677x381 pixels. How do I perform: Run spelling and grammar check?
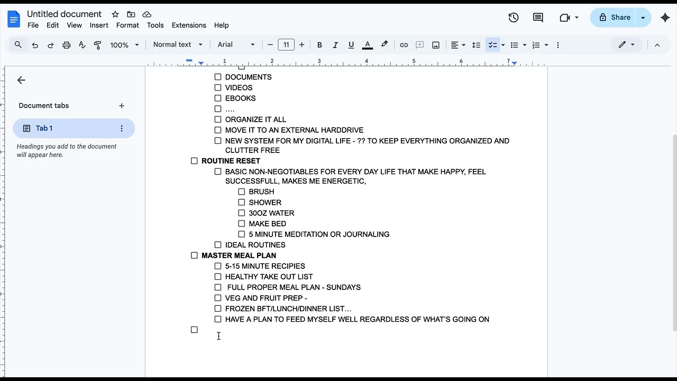[82, 45]
